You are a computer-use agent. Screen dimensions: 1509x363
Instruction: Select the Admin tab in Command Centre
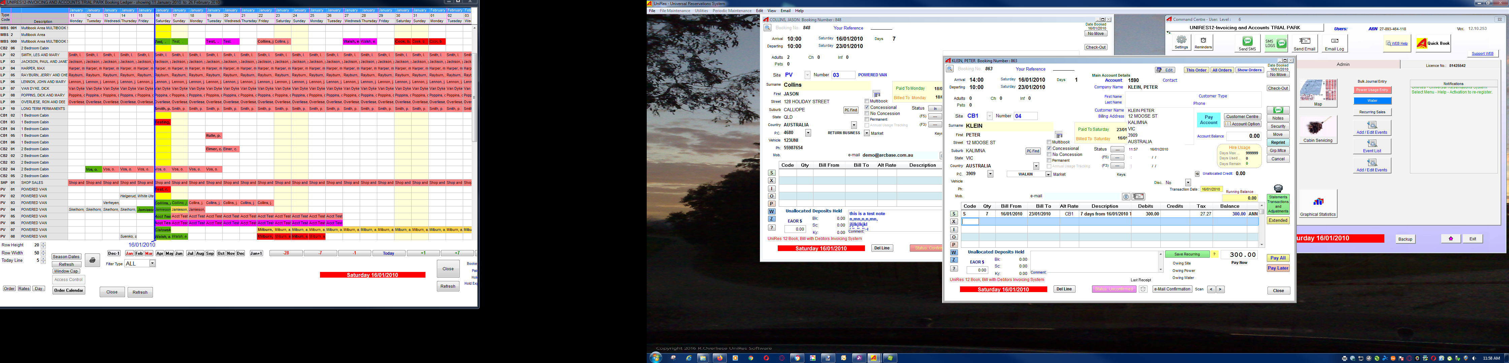[x=1343, y=64]
